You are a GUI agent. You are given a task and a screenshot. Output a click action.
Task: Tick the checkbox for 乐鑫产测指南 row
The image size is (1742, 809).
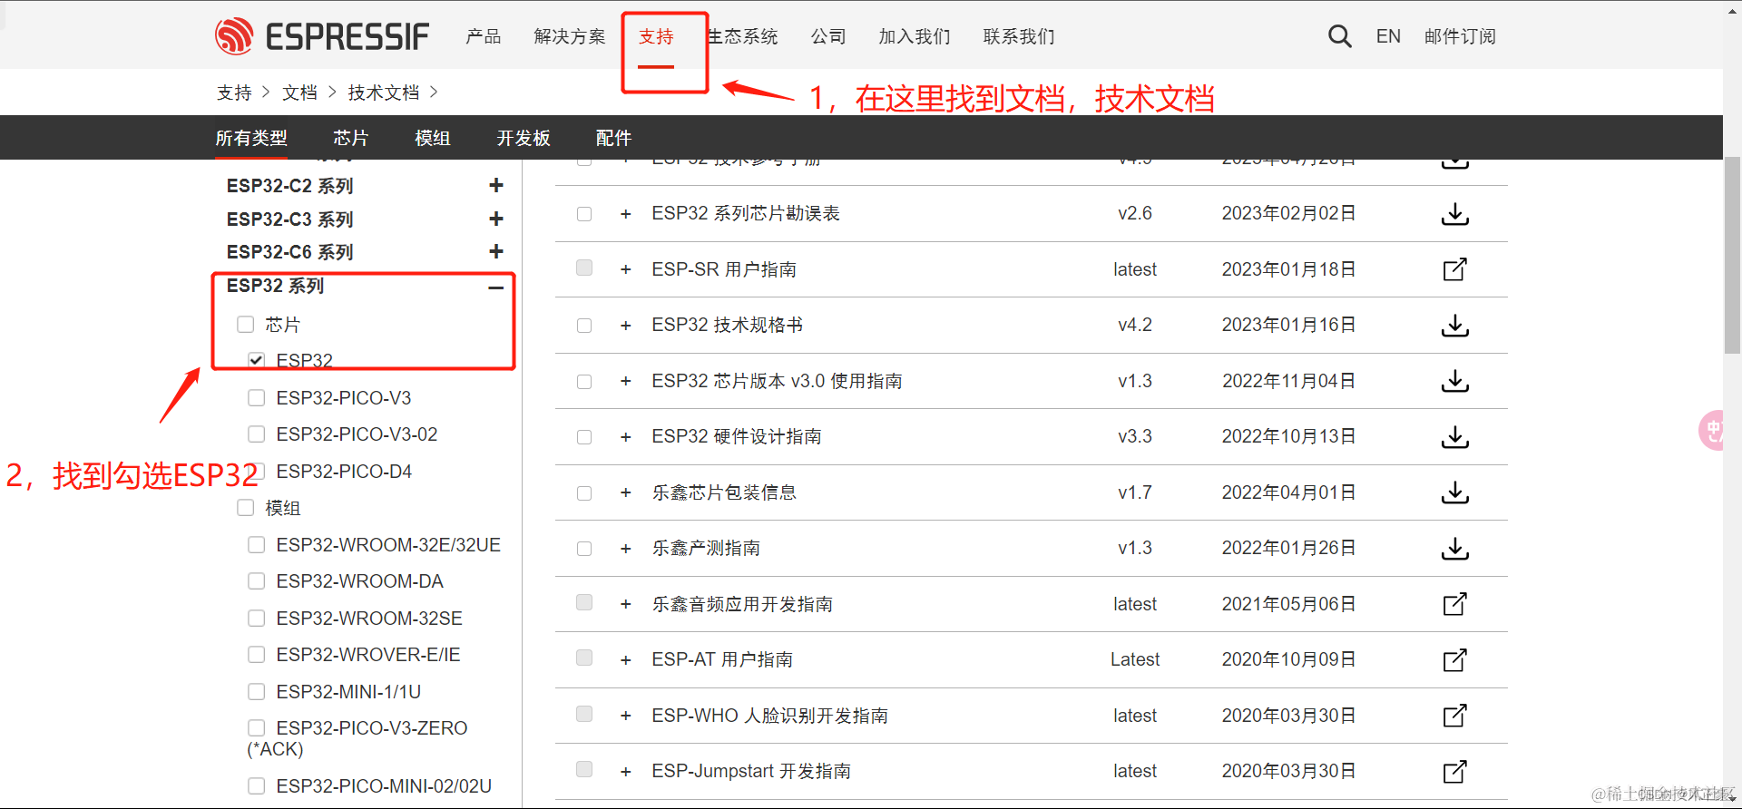(x=584, y=549)
